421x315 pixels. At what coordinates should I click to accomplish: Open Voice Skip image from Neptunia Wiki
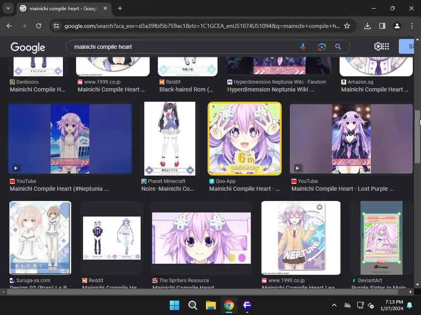[x=279, y=66]
